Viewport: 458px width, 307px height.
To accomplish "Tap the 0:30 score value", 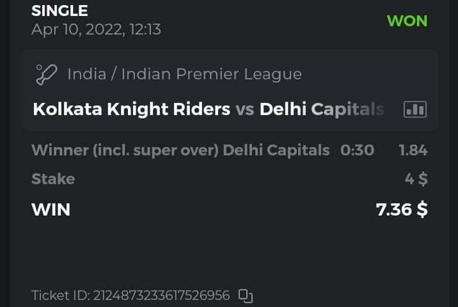I will point(357,150).
